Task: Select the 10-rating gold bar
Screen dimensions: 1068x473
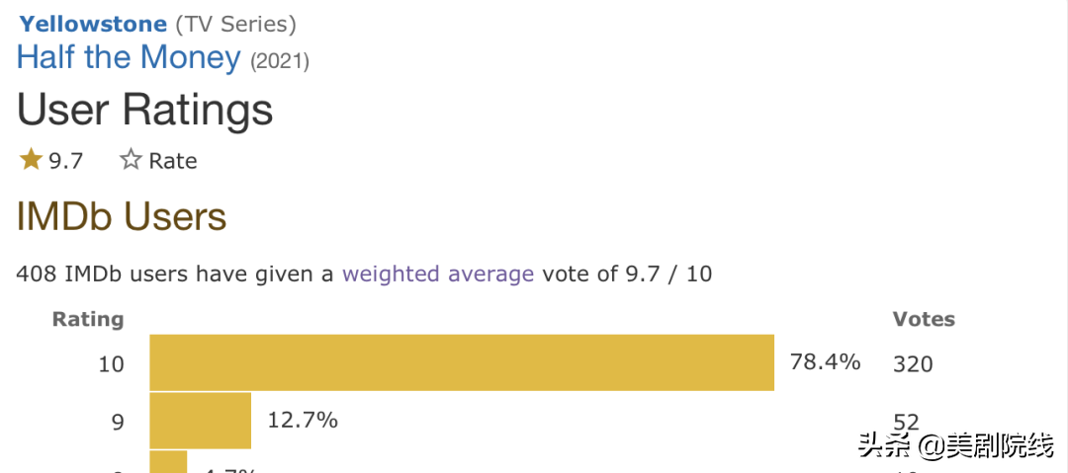Action: click(x=462, y=362)
